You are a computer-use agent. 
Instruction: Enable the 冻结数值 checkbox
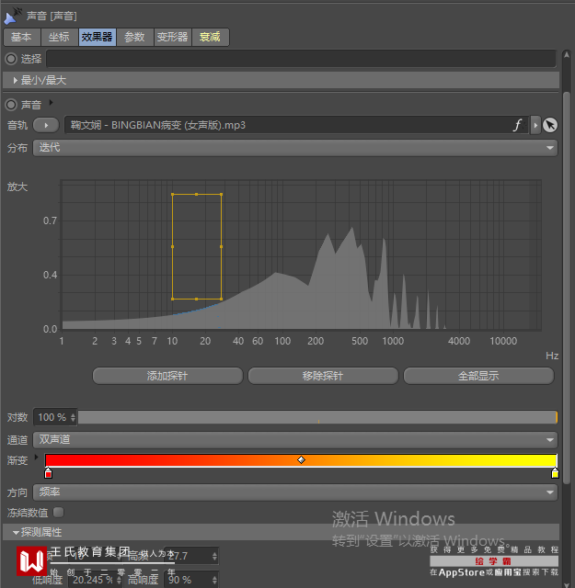pyautogui.click(x=59, y=512)
